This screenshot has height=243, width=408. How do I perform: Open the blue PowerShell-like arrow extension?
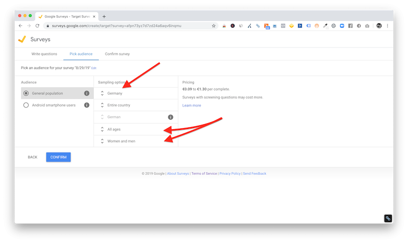coord(300,26)
